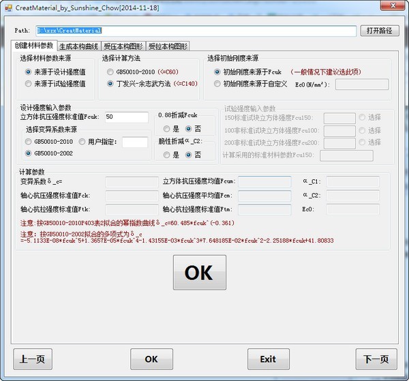The height and width of the screenshot is (381, 409).
Task: Select 来源于试验强度值 radio option
Action: (x=28, y=83)
